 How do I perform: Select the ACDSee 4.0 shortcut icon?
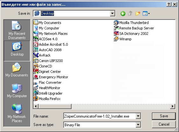[x=36, y=39]
